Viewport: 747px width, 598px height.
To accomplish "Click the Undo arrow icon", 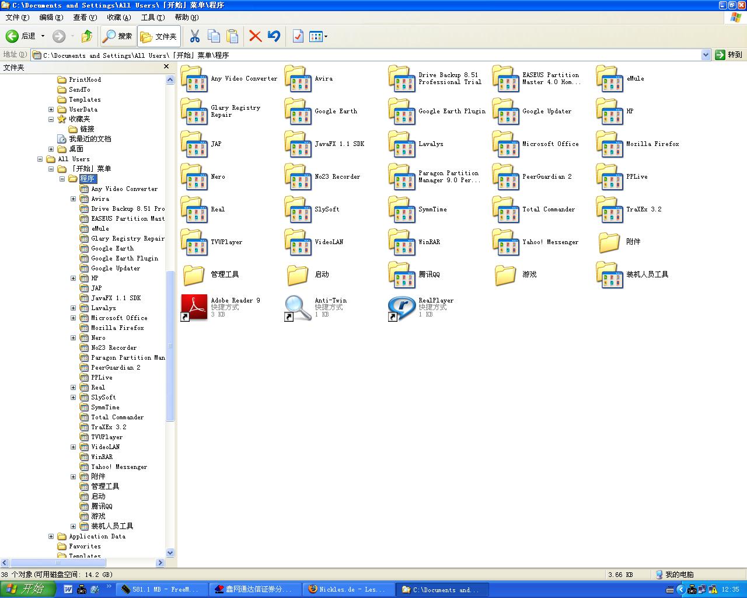I will 274,36.
